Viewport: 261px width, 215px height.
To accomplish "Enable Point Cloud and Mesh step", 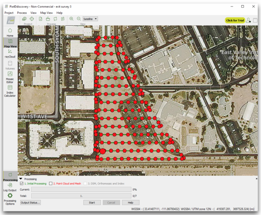I will 51,184.
